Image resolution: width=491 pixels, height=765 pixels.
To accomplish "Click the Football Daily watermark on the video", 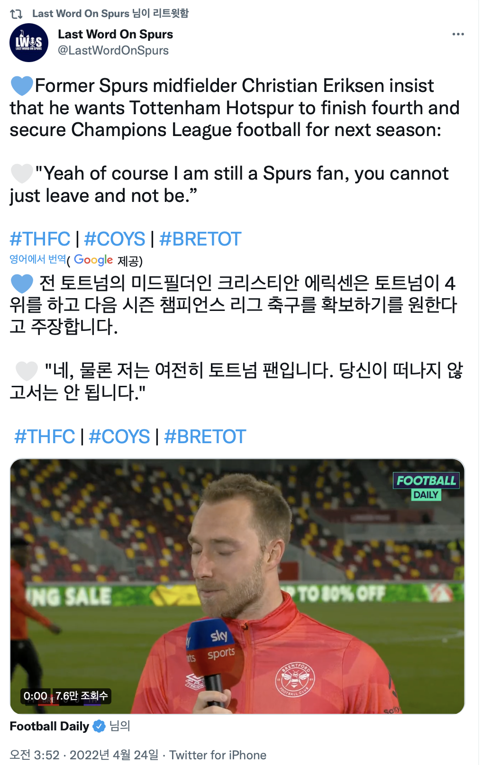I will tap(426, 487).
